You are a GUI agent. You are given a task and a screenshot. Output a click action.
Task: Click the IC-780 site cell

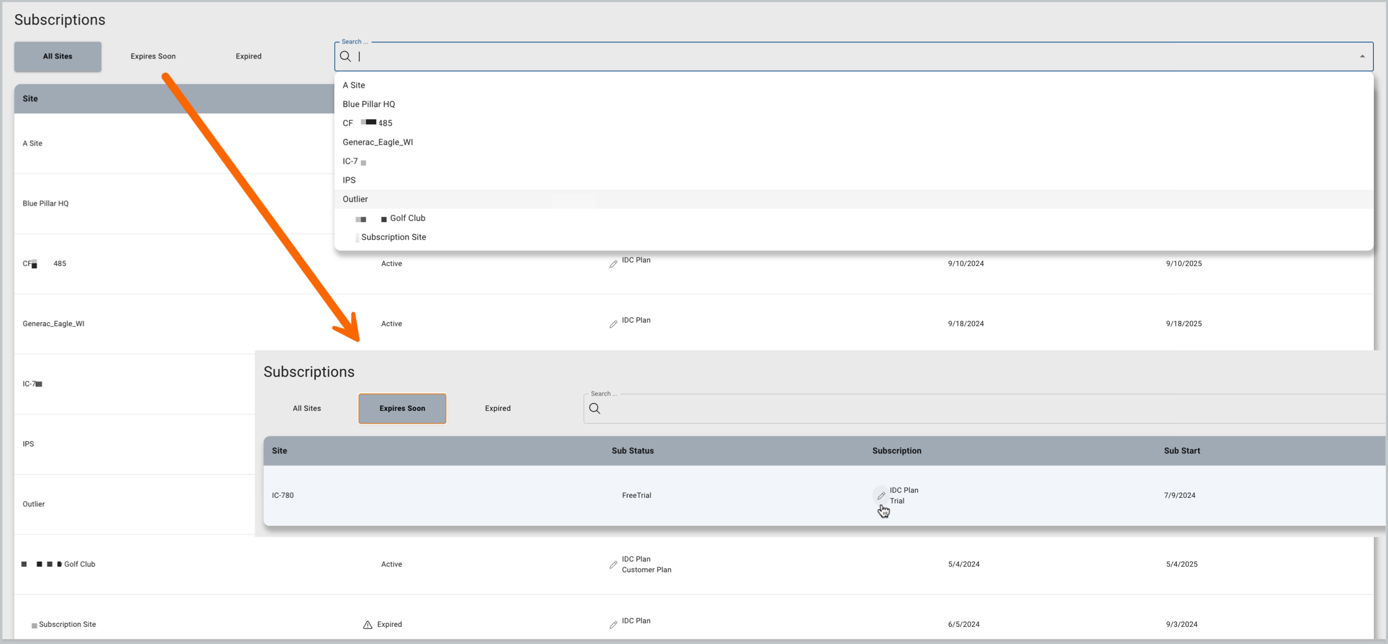pos(283,495)
